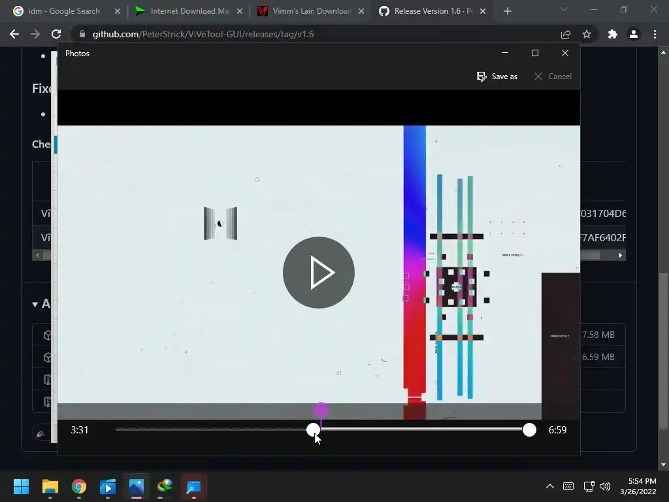Image resolution: width=669 pixels, height=502 pixels.
Task: Open Movies & TV taskbar icon
Action: tap(108, 486)
